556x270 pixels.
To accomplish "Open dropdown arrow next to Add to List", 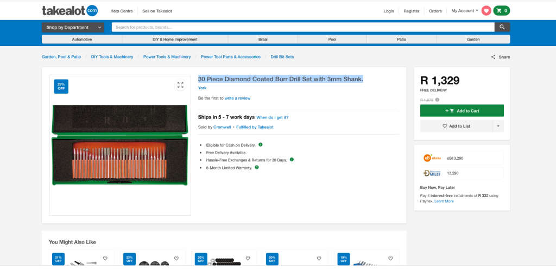I will (x=498, y=126).
